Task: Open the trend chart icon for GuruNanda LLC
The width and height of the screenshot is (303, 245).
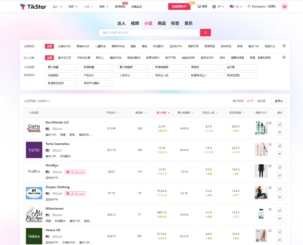Action: point(279,124)
